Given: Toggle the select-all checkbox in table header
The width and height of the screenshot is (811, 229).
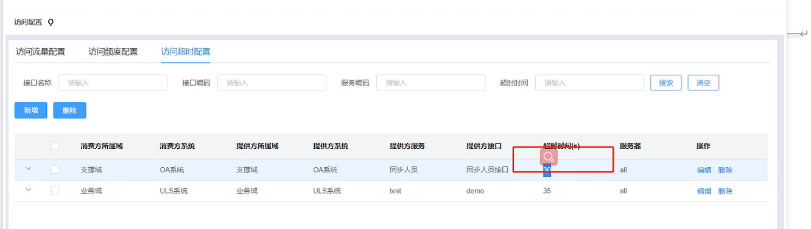Looking at the screenshot, I should [55, 146].
